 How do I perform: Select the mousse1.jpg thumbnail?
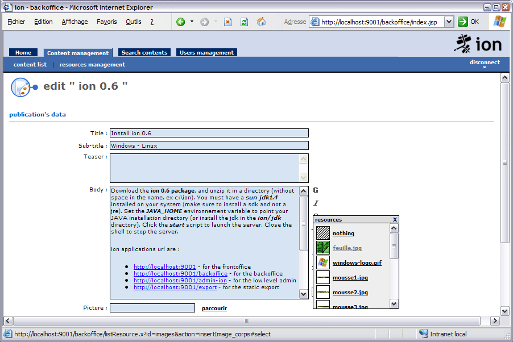point(323,277)
